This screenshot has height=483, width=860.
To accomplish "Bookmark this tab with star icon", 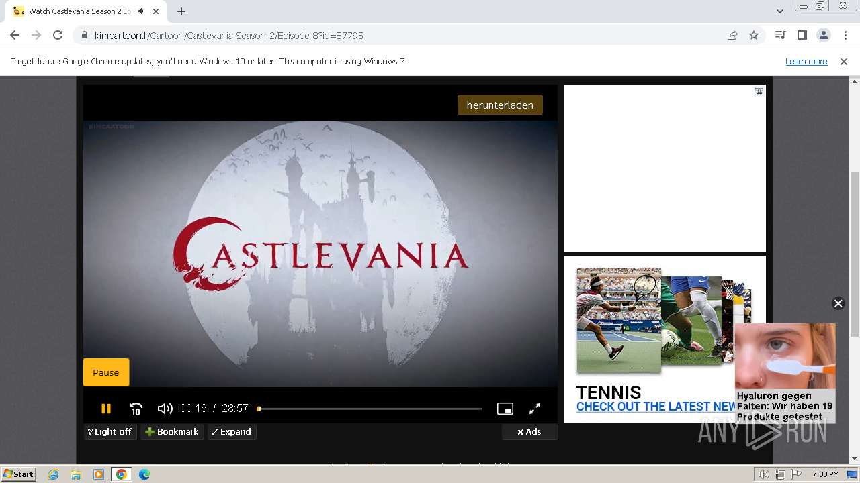I will tap(754, 35).
